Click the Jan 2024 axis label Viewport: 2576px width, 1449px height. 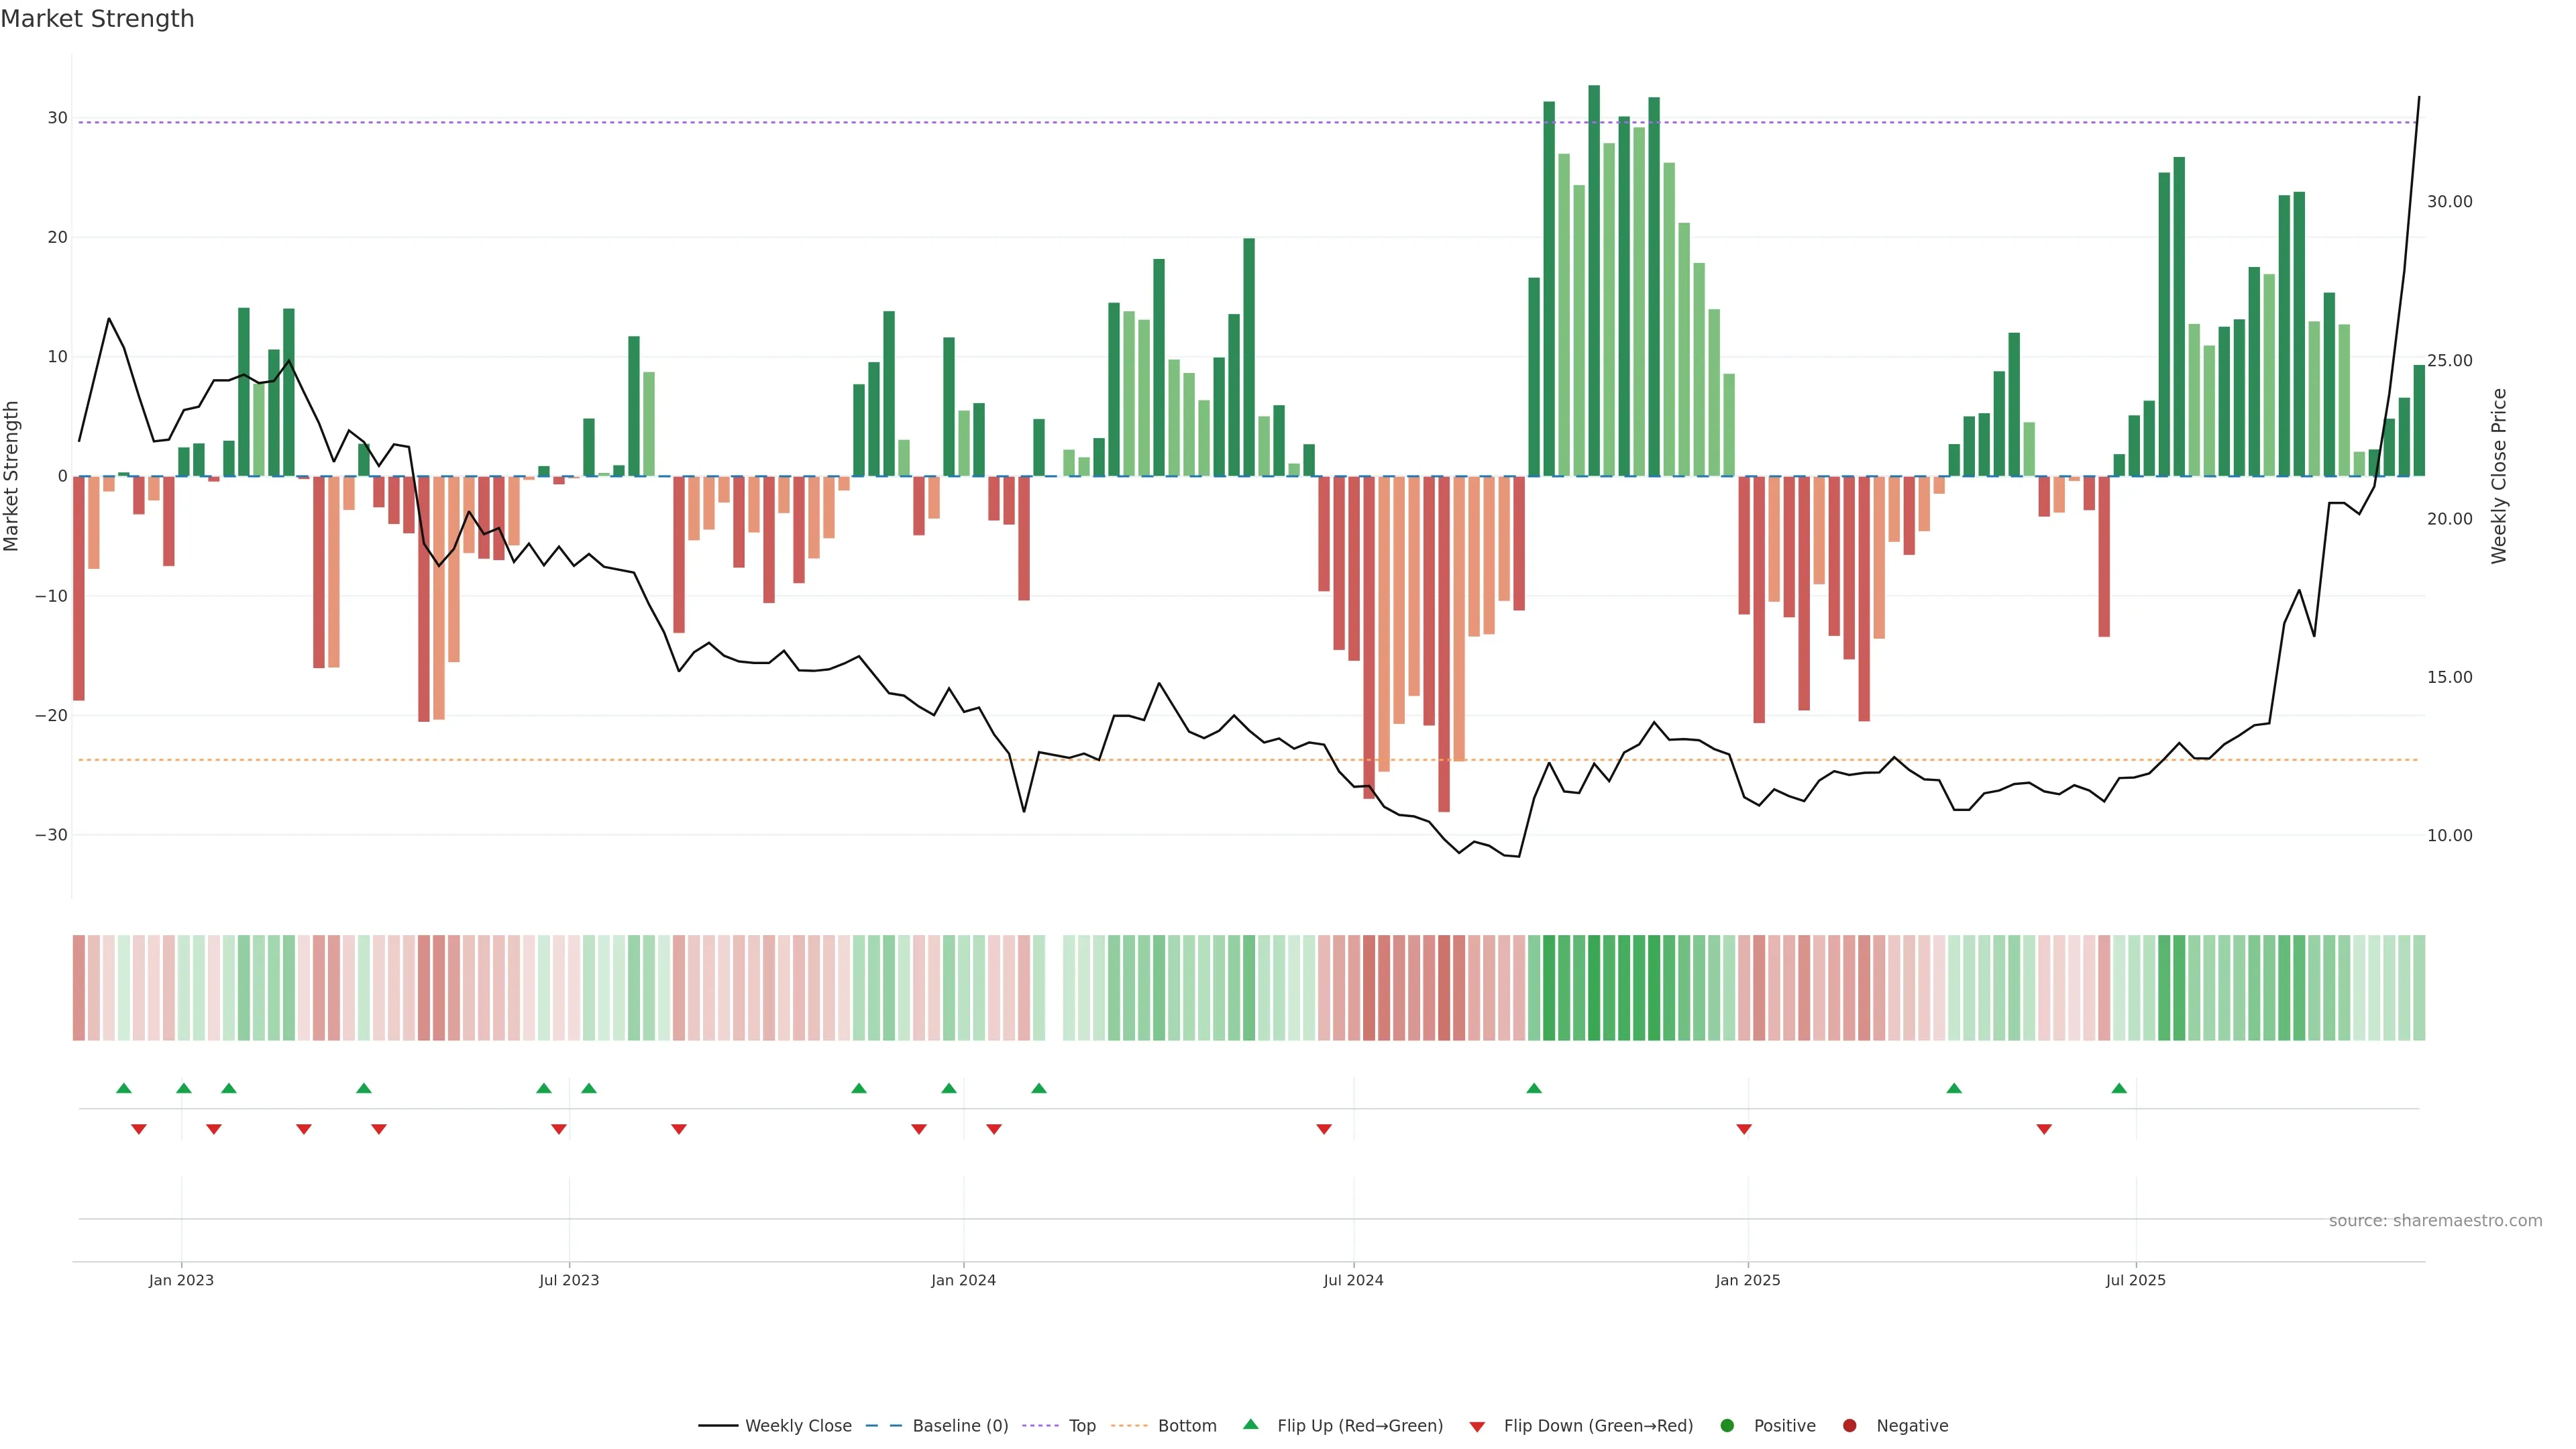pos(963,1280)
